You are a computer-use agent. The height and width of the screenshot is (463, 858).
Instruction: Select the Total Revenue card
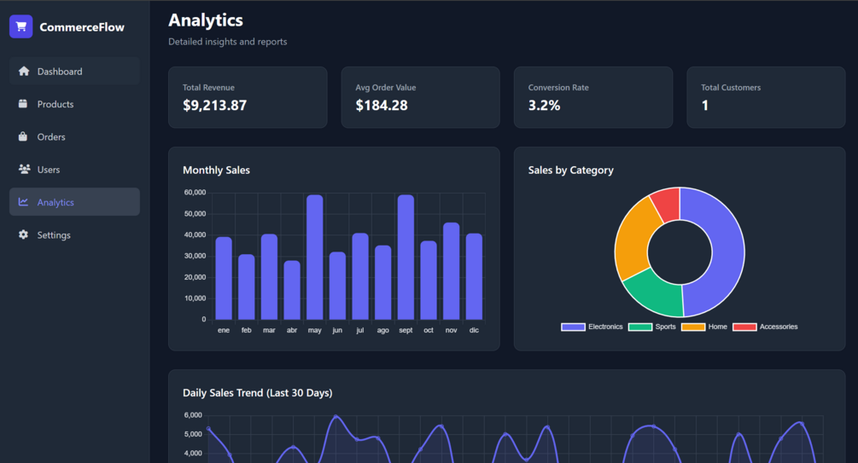[x=248, y=97]
